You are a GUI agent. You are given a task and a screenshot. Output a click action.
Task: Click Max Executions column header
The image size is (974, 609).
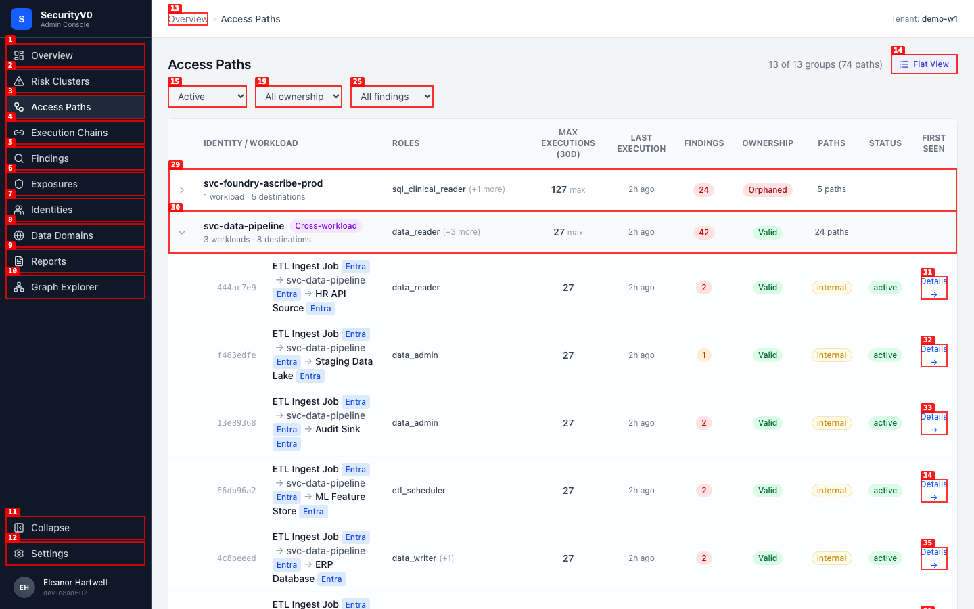(568, 143)
